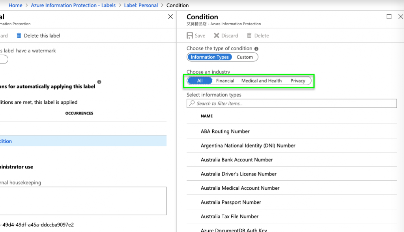Screen dimensions: 404x232
Task: Click the Delete trash icon in Condition
Action: click(x=249, y=36)
